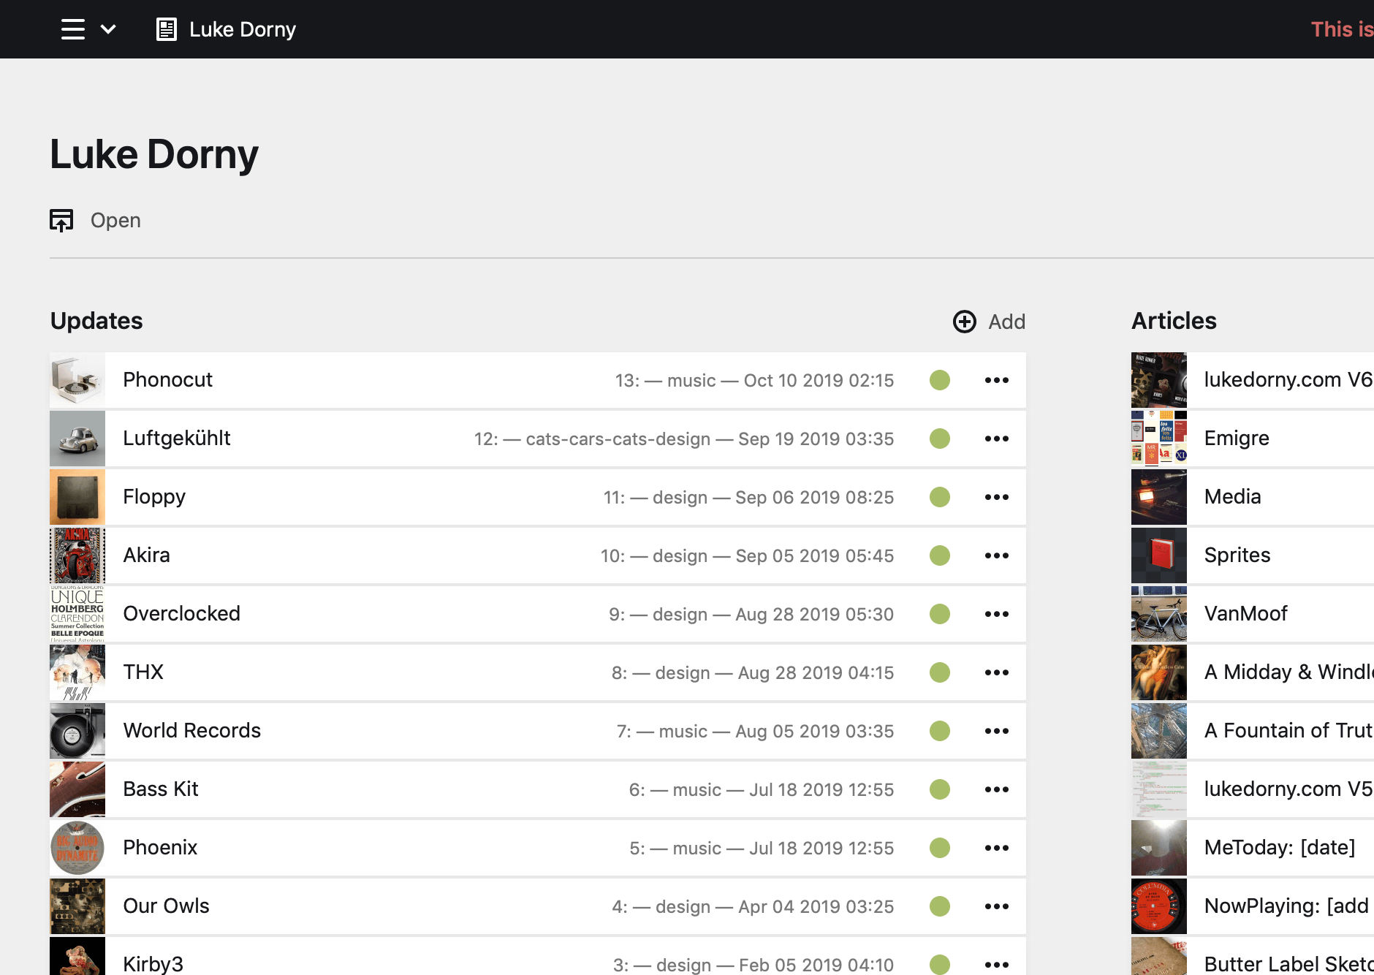Screen dimensions: 1374x975
Task: Toggle the World Records published status dot
Action: click(x=940, y=731)
